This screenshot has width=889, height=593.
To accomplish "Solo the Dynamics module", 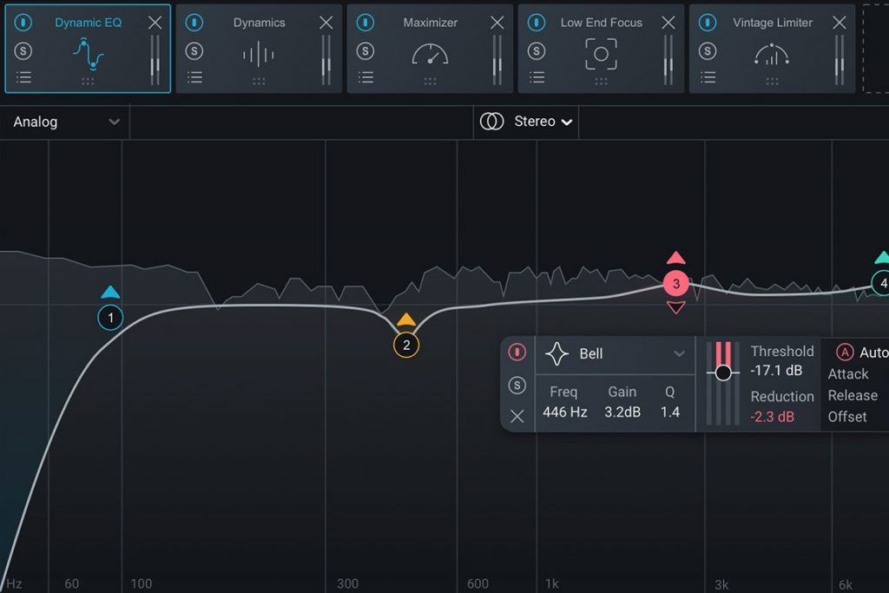I will pyautogui.click(x=194, y=51).
